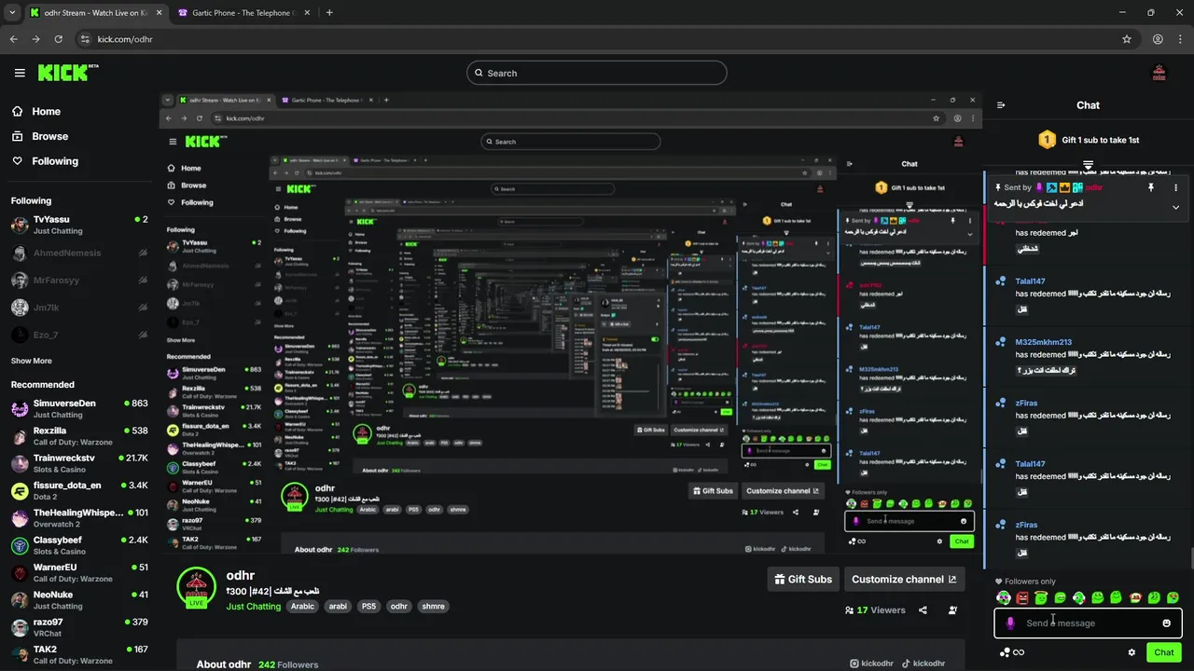Open kickodhr Instagram link
The width and height of the screenshot is (1194, 671).
tap(871, 664)
